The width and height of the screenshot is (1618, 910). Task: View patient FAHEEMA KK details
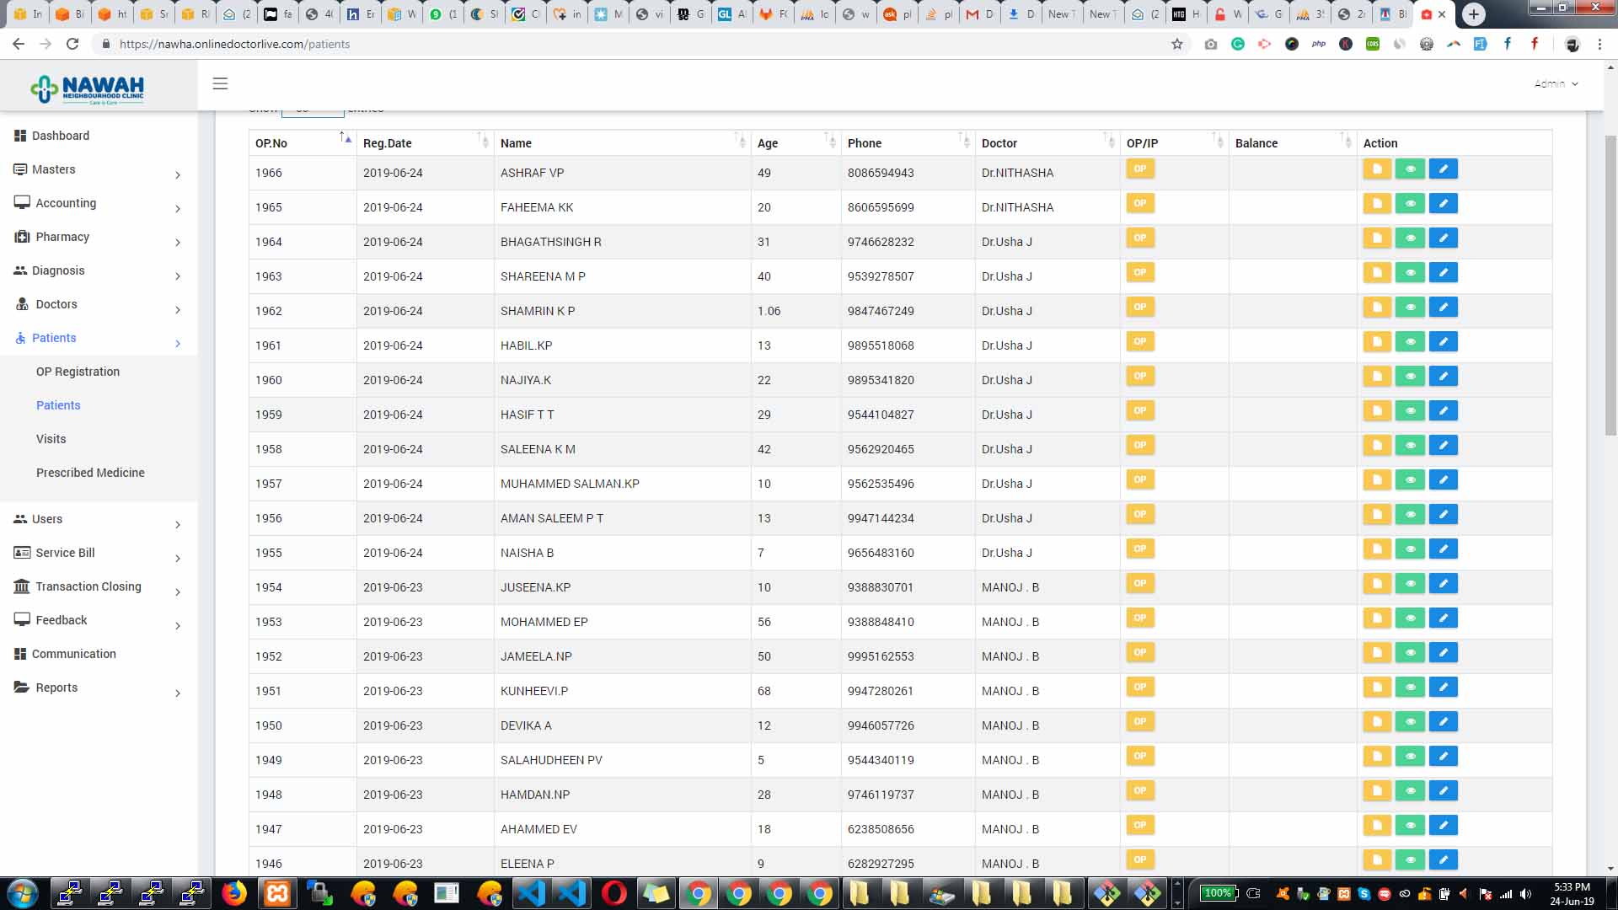[1410, 204]
